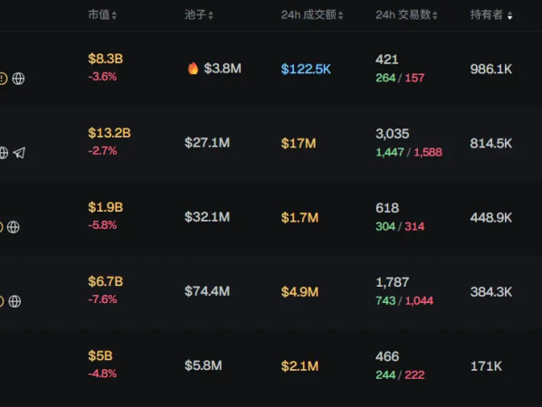Click the -5.8% change value

click(102, 225)
